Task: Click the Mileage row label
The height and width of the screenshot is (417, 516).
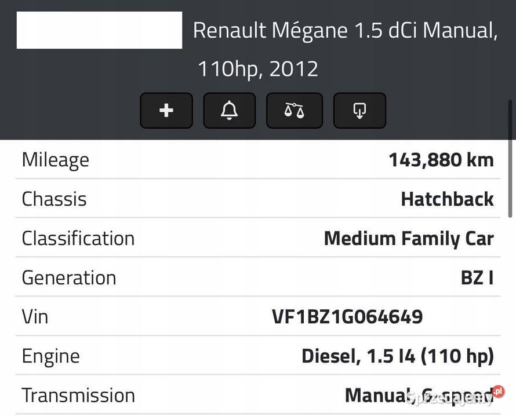Action: coord(56,160)
